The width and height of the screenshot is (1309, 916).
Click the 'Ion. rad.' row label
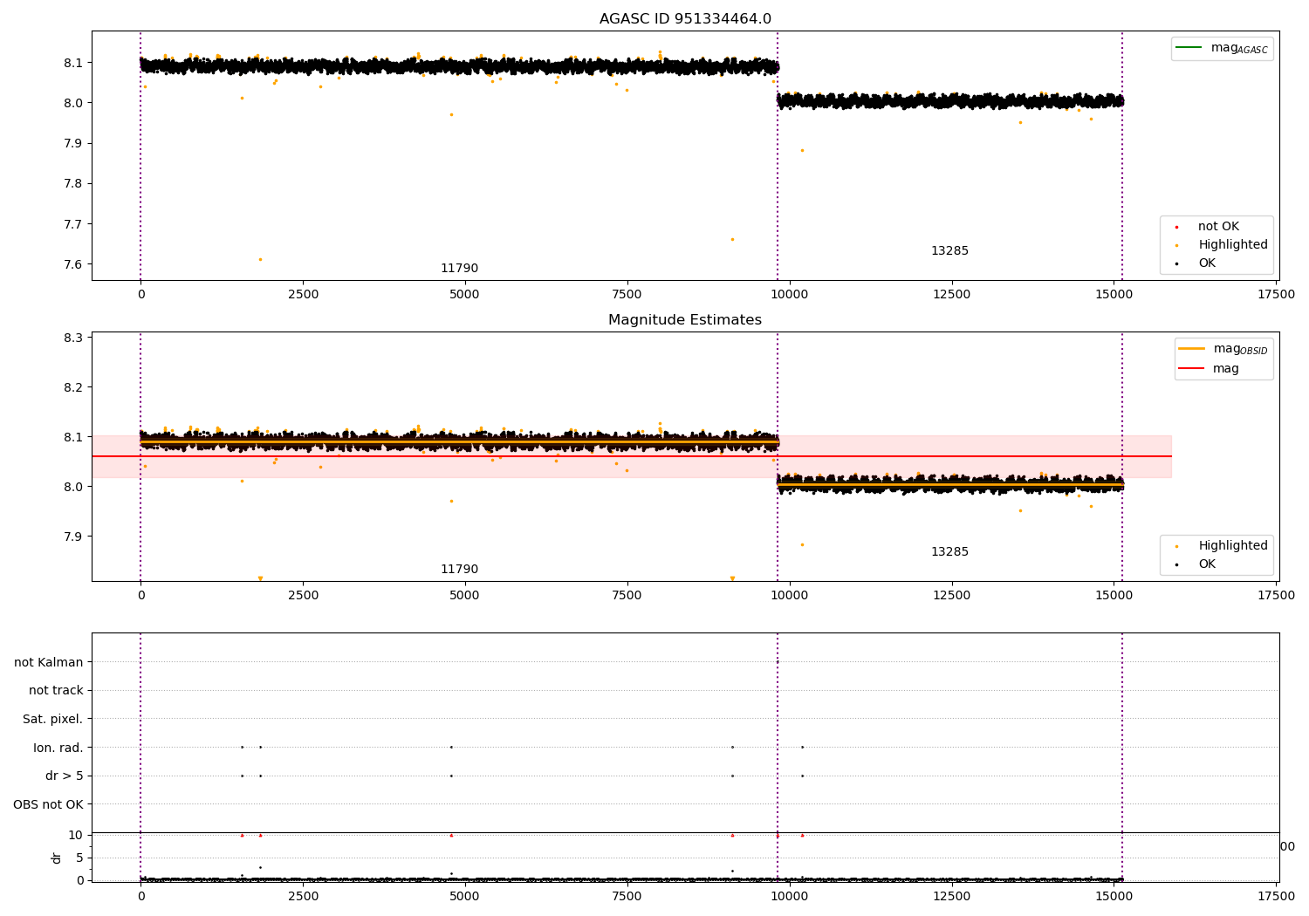[x=58, y=748]
